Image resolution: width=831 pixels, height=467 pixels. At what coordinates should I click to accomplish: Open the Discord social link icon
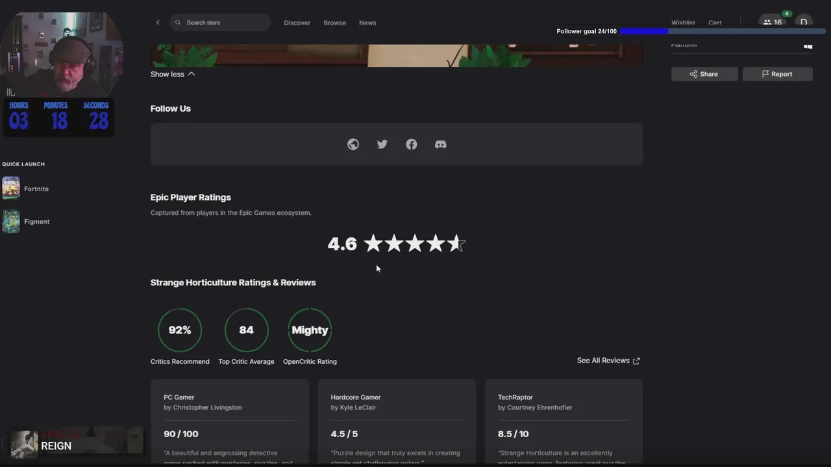[x=441, y=145]
